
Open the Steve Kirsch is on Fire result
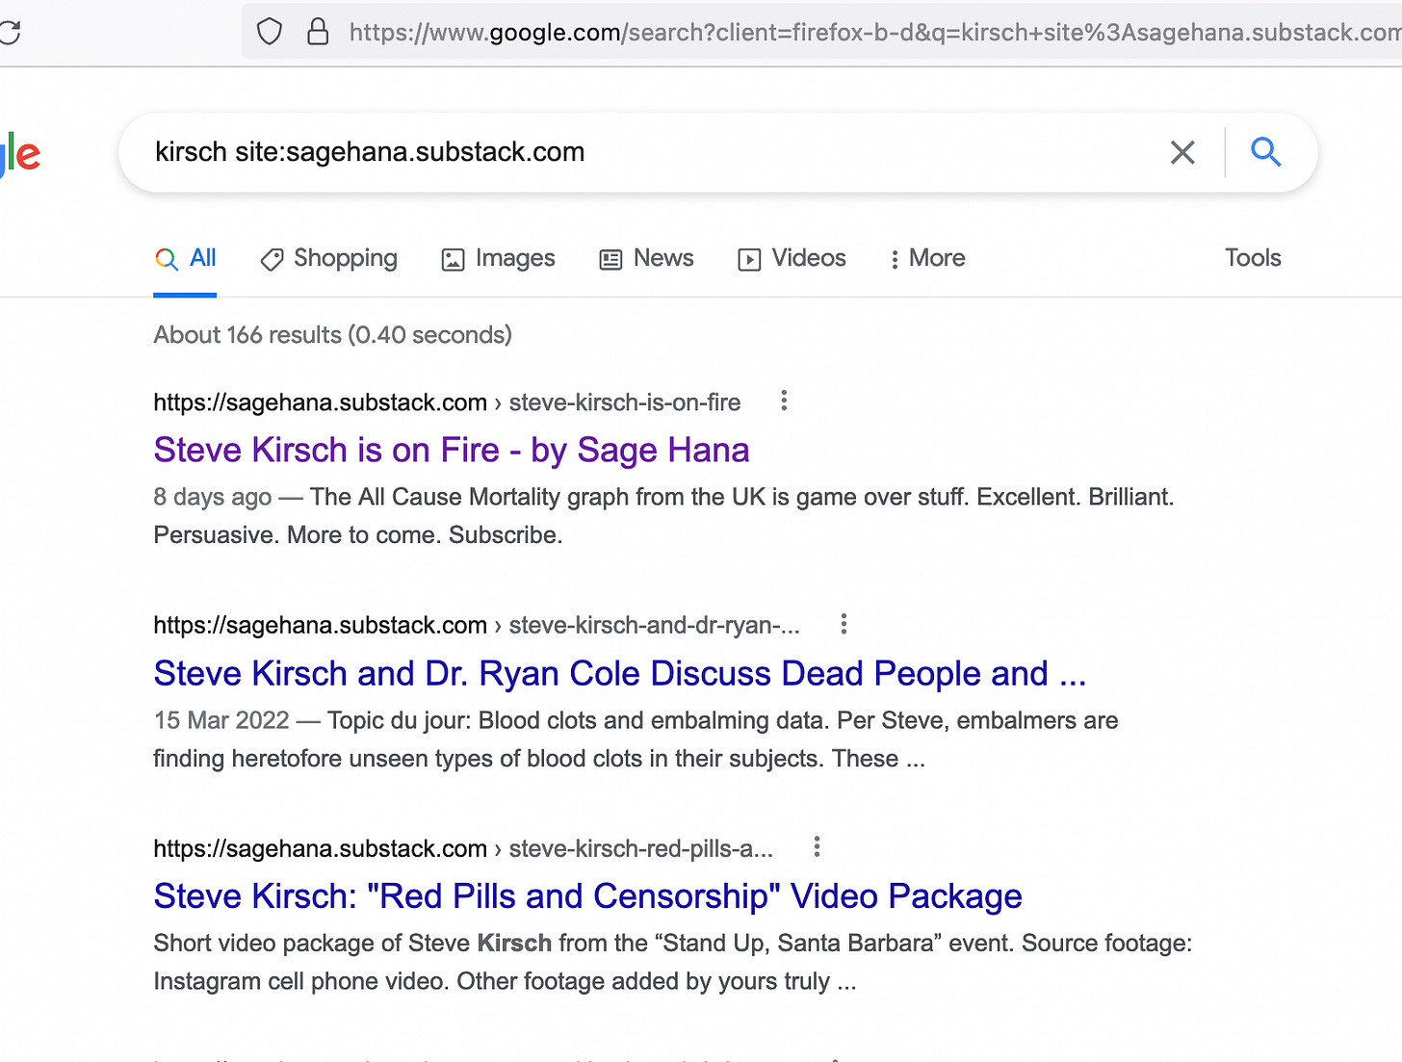[452, 450]
